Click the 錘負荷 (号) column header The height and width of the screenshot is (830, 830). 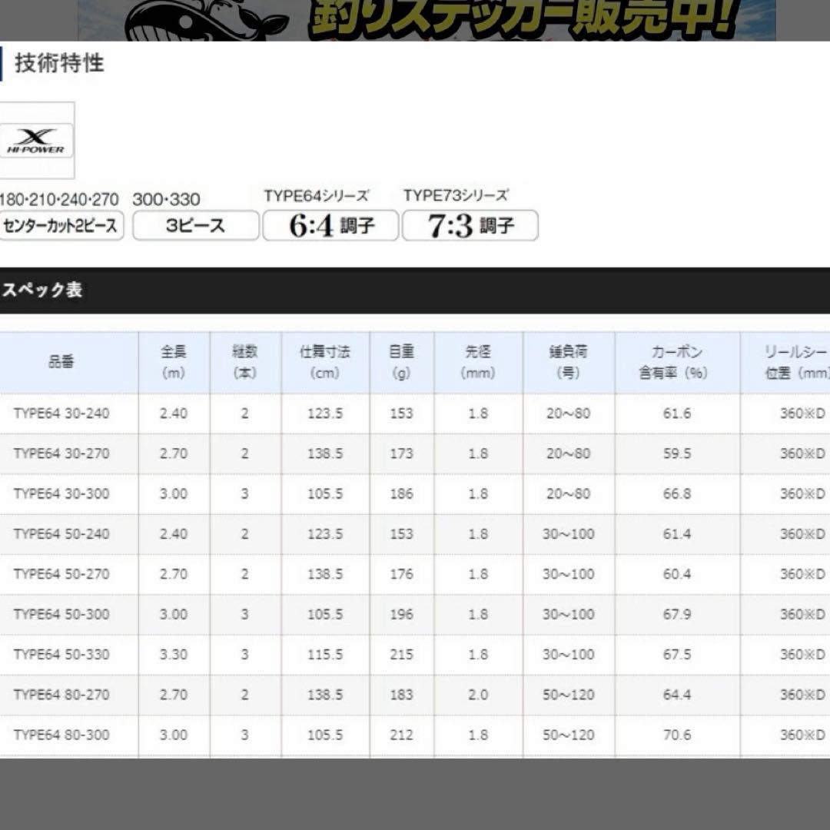[x=568, y=363]
